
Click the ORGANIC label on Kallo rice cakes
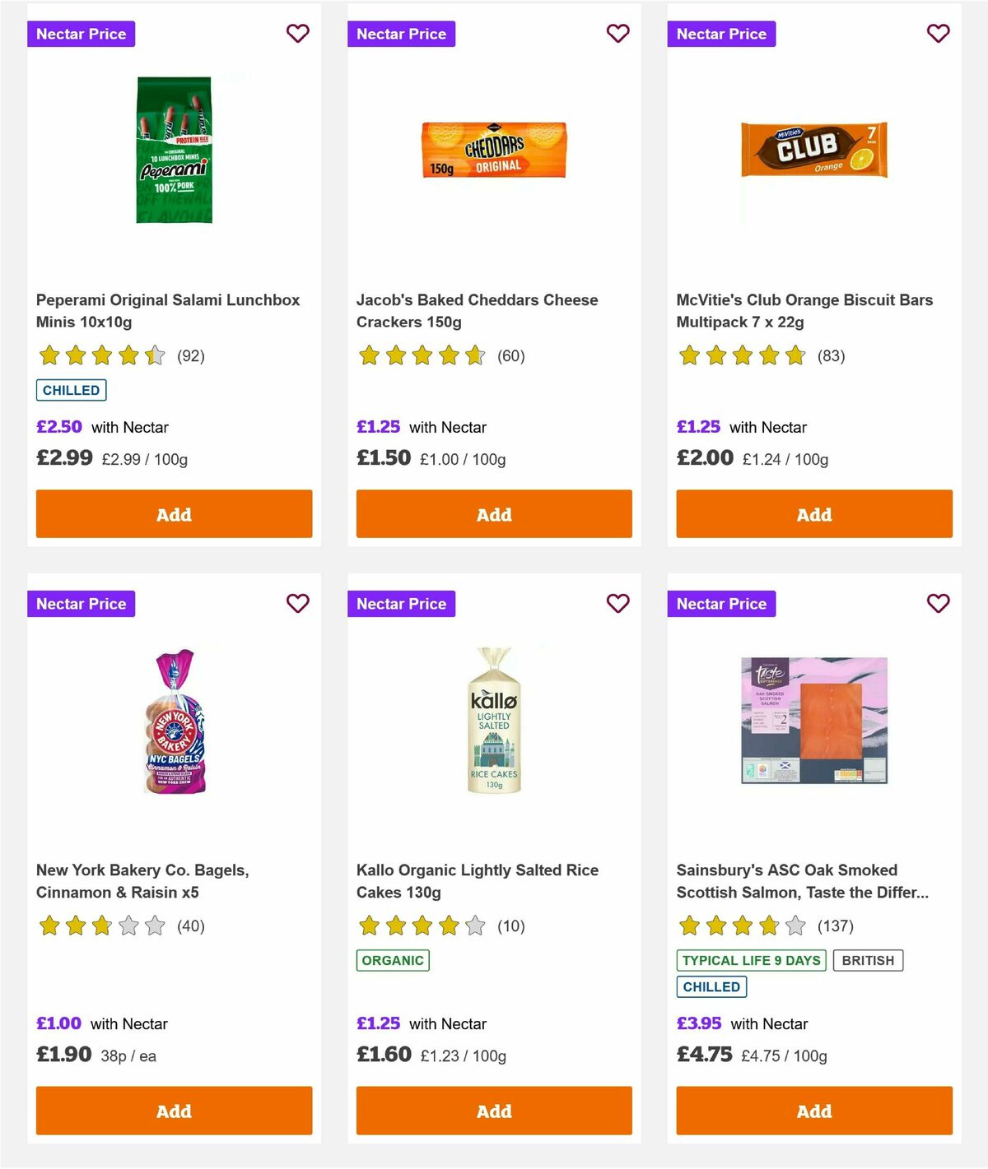coord(393,959)
